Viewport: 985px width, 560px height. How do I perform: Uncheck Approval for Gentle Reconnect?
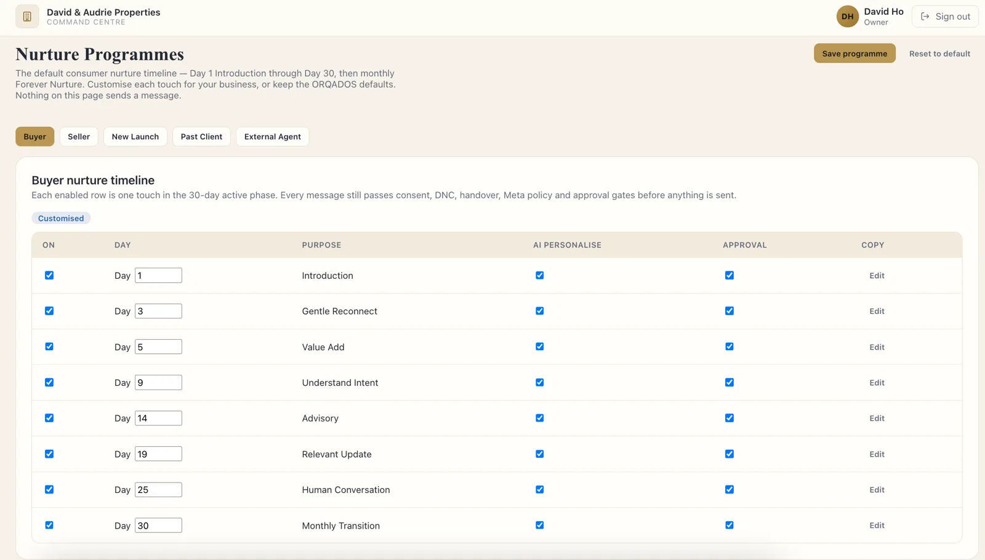730,311
